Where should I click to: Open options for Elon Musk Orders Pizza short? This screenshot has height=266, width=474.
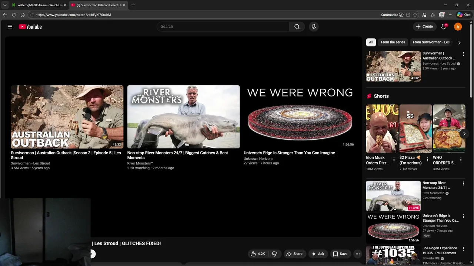coord(394,160)
